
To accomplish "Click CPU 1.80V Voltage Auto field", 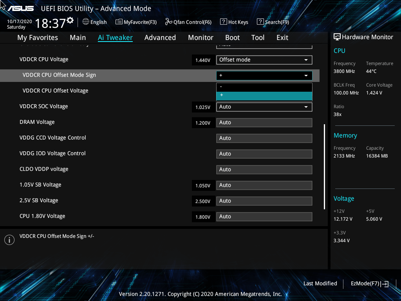I will (x=264, y=216).
